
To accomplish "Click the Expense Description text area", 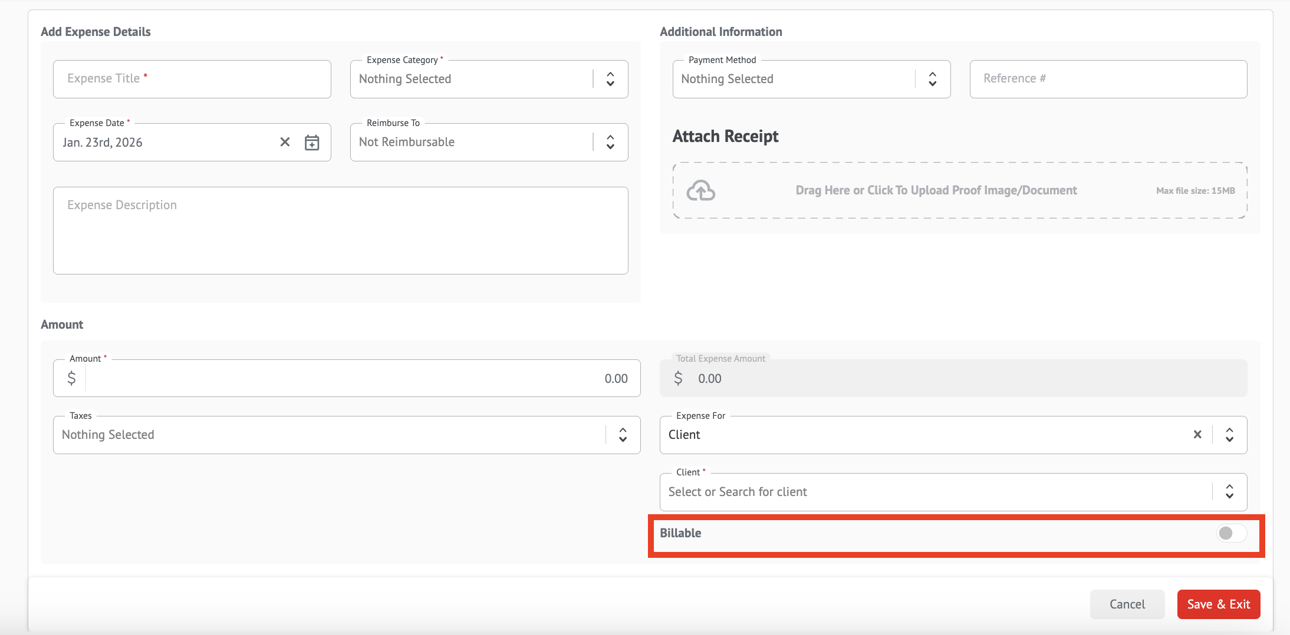I will [340, 230].
